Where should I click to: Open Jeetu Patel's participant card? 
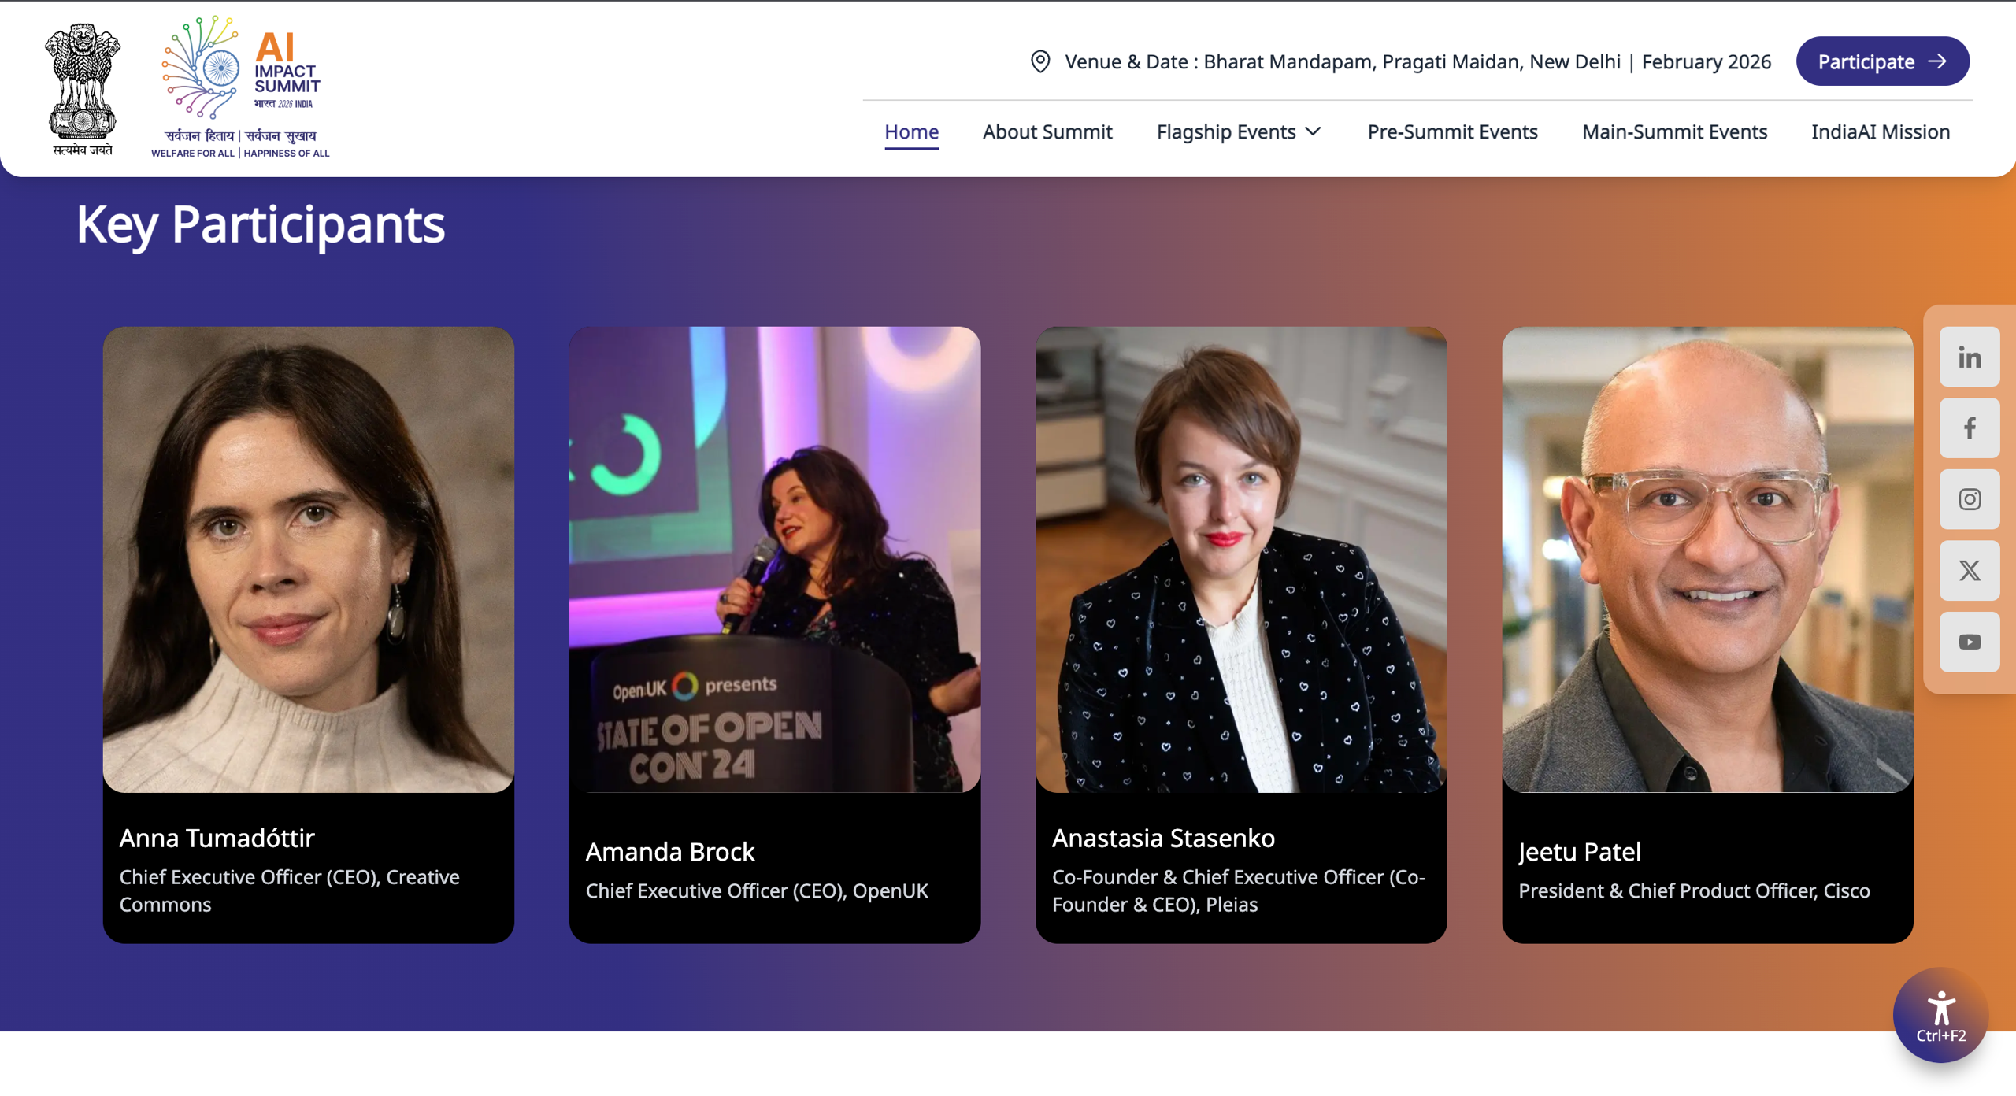point(1707,634)
